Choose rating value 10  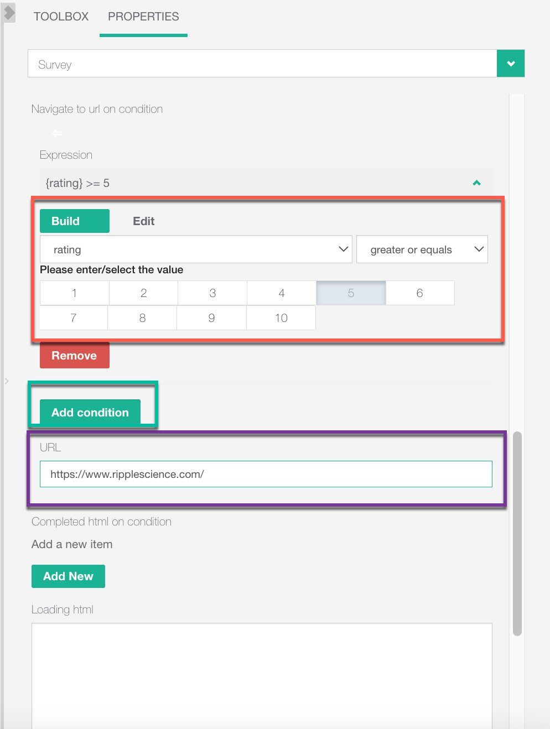click(281, 318)
